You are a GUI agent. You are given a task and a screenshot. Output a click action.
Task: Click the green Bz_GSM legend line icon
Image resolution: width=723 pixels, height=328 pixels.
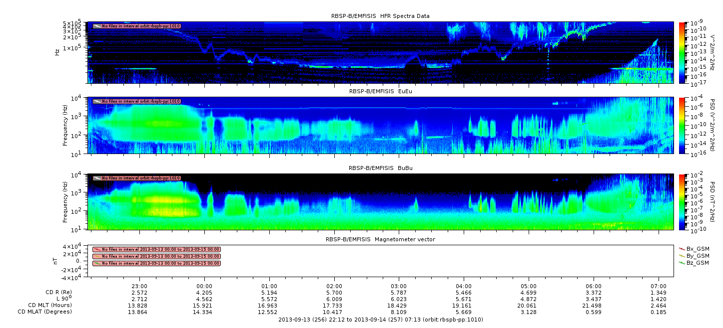(682, 262)
